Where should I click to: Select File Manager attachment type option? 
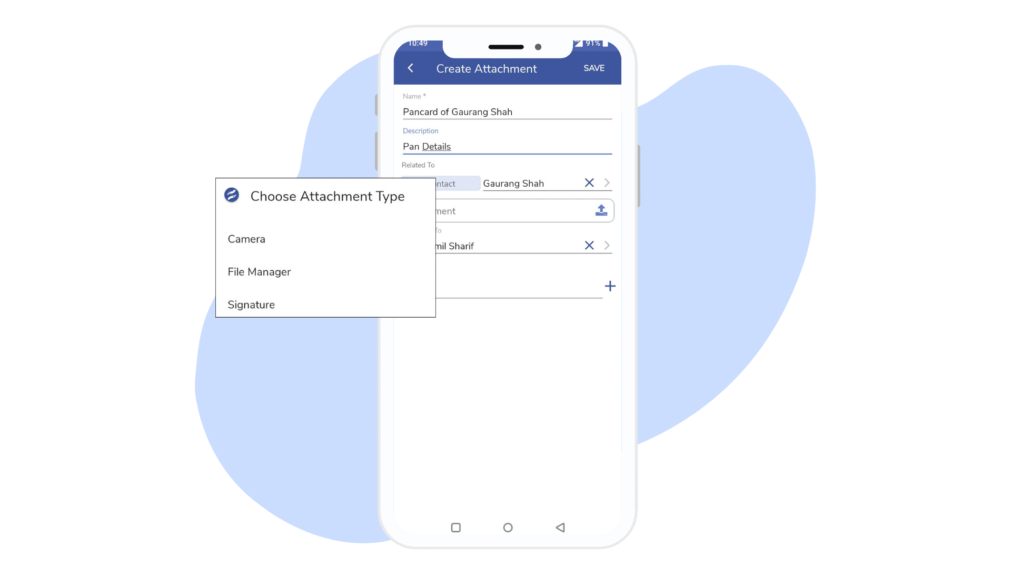(260, 271)
